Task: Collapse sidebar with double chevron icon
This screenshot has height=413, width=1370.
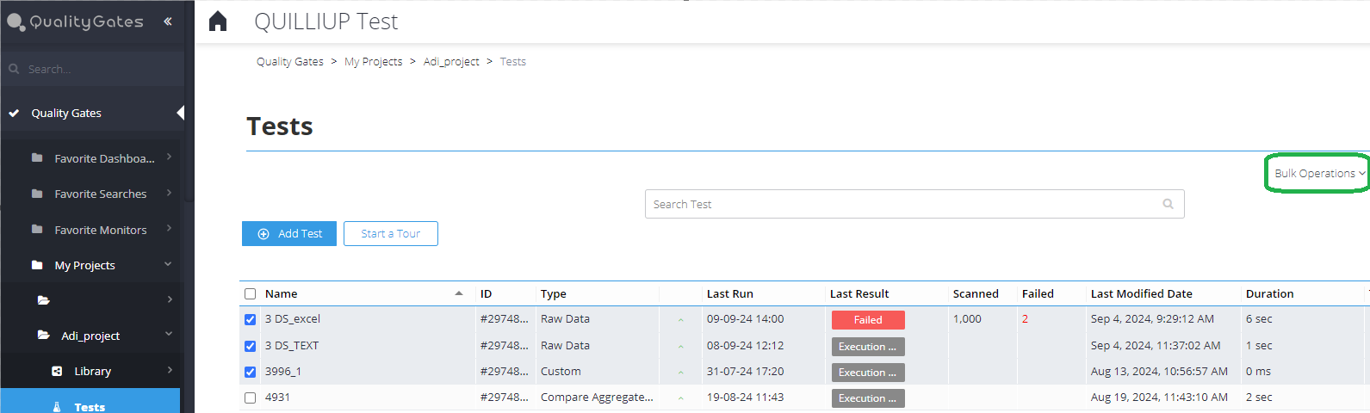Action: click(168, 22)
